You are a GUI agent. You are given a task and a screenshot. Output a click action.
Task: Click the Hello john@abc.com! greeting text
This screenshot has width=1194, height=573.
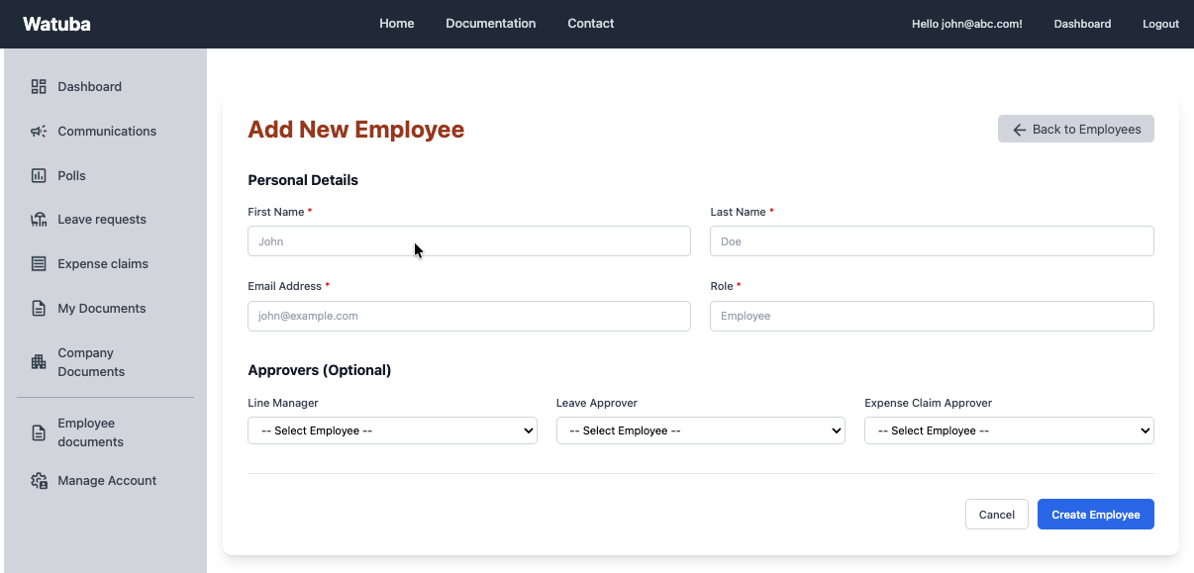click(967, 24)
